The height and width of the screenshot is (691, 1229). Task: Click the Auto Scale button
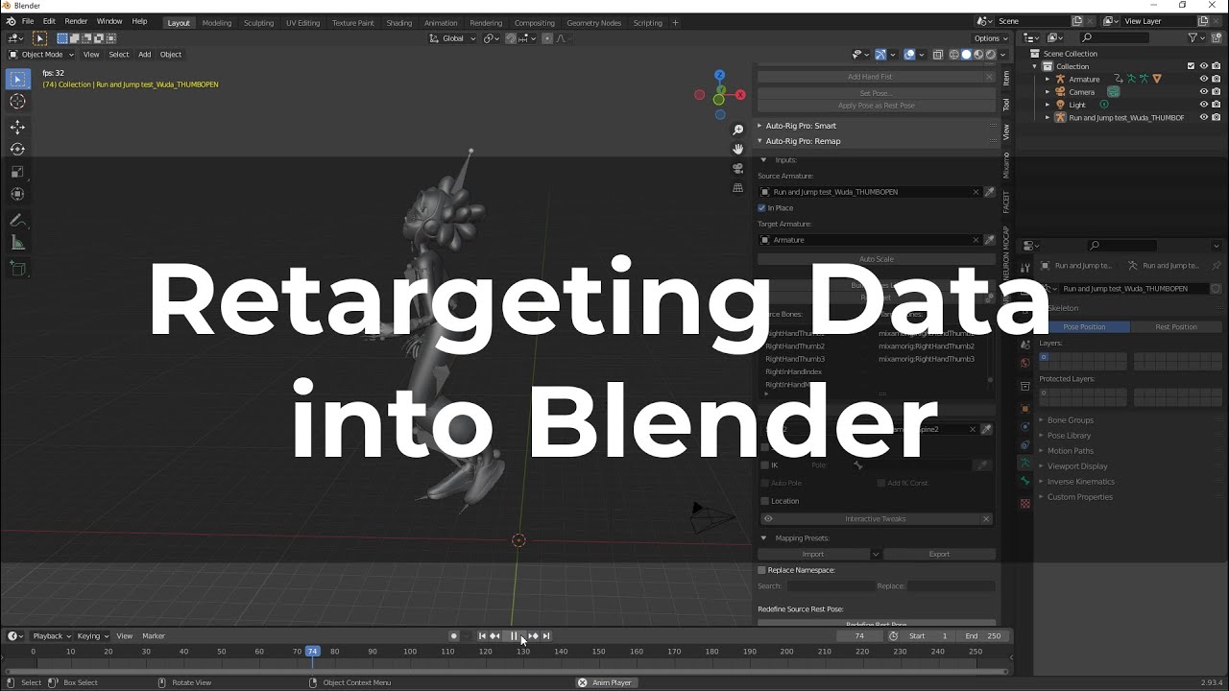[876, 259]
